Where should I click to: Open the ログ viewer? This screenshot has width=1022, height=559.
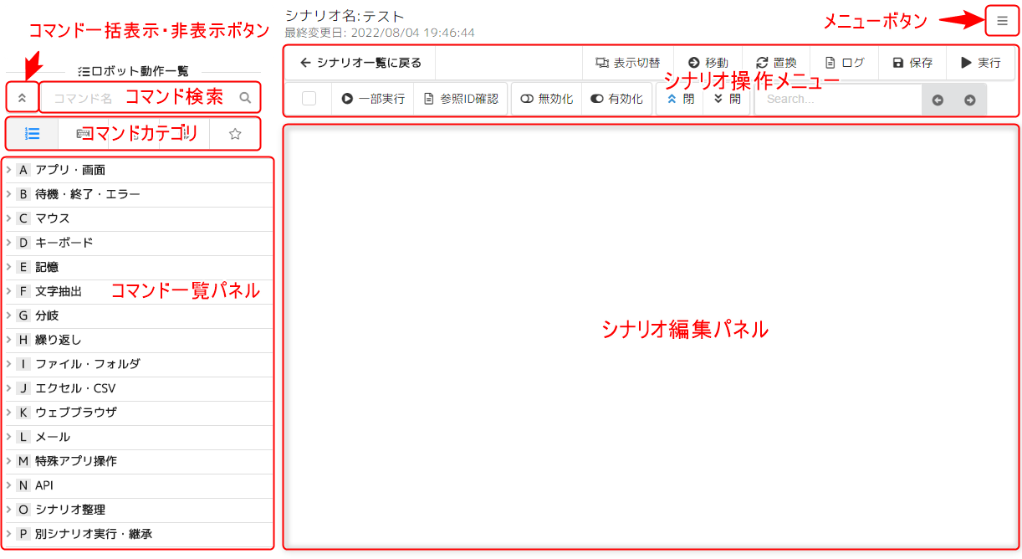(844, 63)
